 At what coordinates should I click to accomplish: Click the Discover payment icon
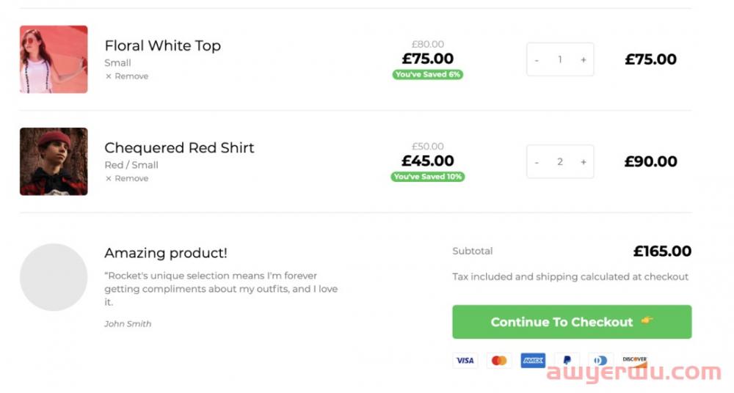(634, 361)
